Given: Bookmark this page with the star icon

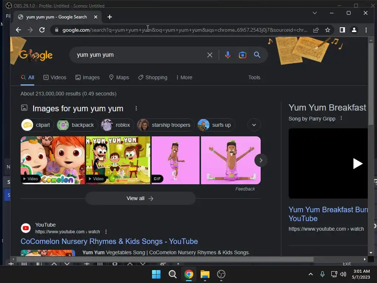Looking at the screenshot, I should [x=327, y=30].
